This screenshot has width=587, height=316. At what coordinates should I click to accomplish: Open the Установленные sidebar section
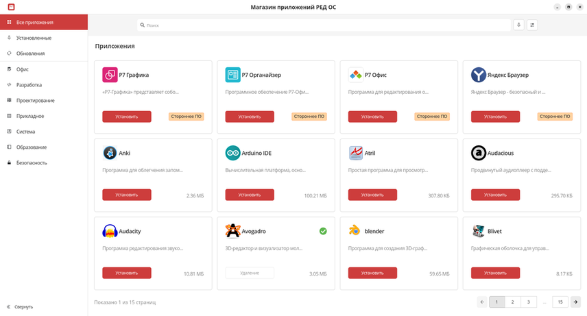34,38
